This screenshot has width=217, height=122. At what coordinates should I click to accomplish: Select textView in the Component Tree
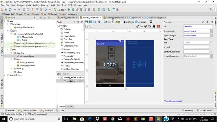tap(71, 81)
